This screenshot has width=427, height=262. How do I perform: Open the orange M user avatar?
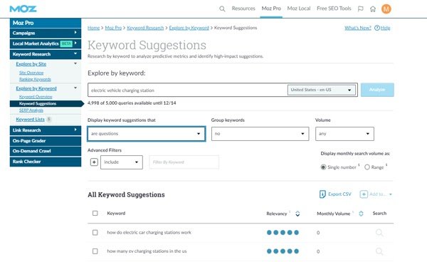point(386,9)
